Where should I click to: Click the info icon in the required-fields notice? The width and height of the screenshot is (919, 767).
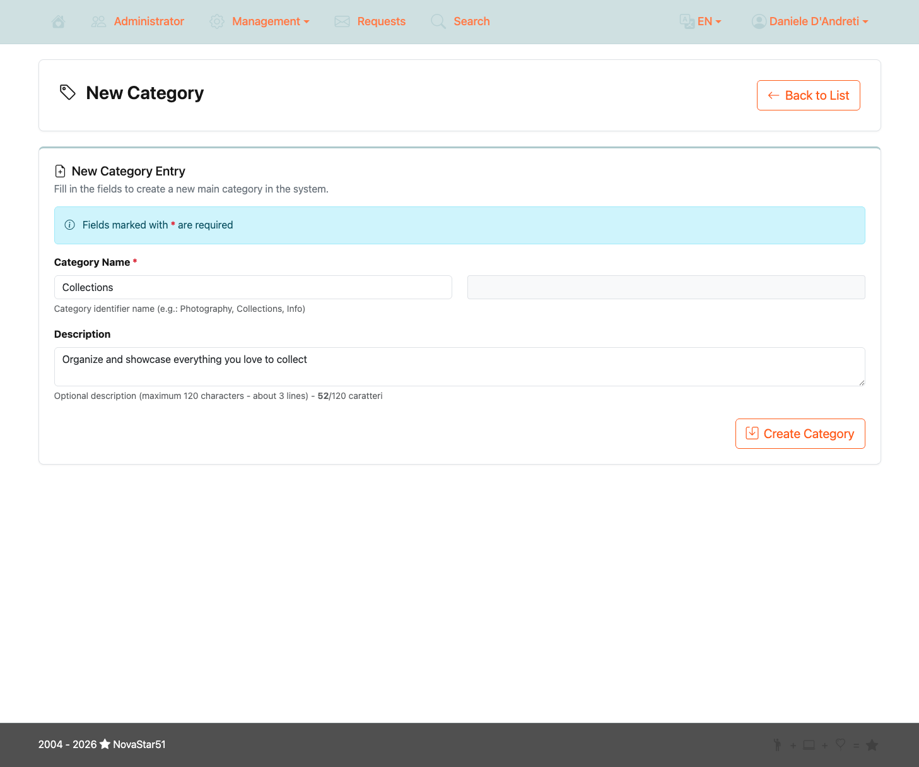click(x=69, y=225)
